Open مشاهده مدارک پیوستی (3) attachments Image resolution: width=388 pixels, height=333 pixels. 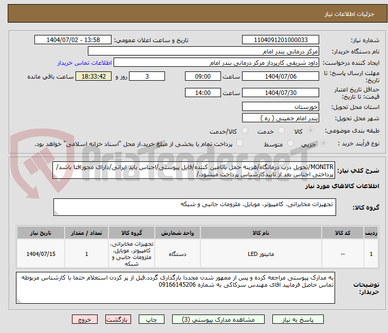tap(218, 320)
